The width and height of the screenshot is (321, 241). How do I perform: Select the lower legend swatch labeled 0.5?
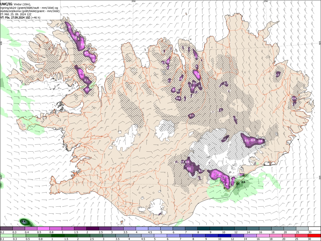[x=32, y=235]
